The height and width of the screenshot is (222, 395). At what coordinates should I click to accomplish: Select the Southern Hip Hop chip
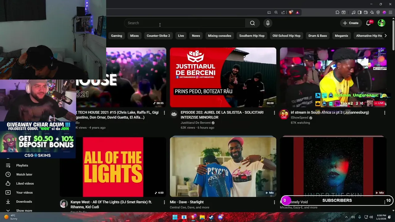[x=252, y=36]
